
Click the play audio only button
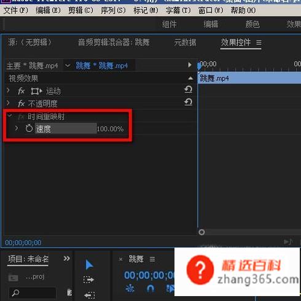[x=288, y=242]
